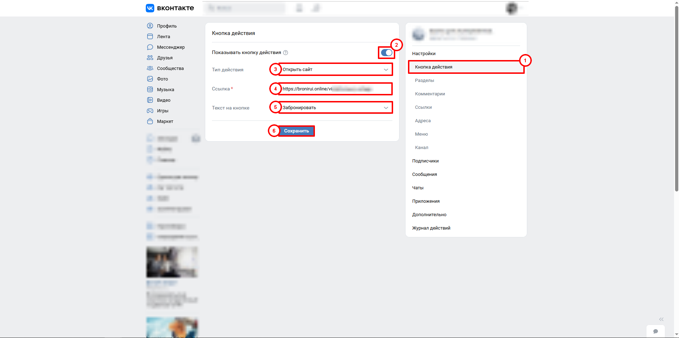Open the action type dropdown
Image resolution: width=679 pixels, height=338 pixels.
335,70
